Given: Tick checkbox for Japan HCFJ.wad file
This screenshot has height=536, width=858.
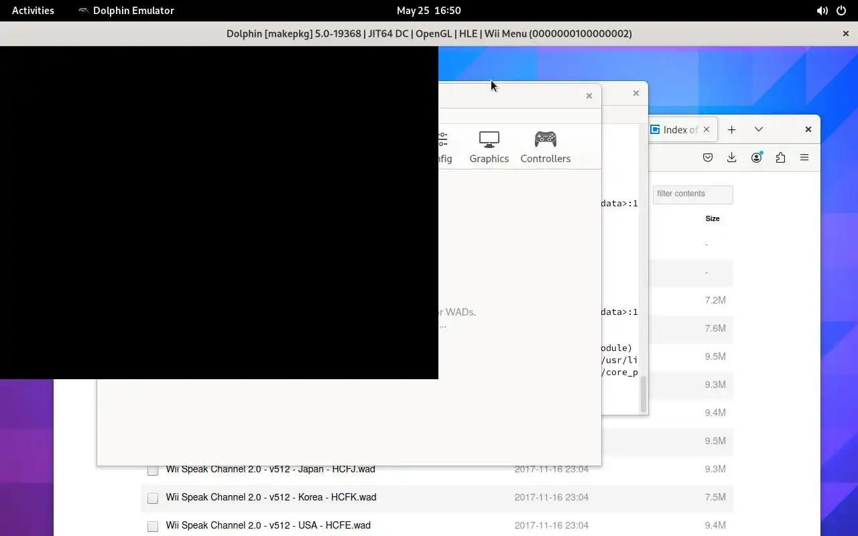Looking at the screenshot, I should point(153,470).
